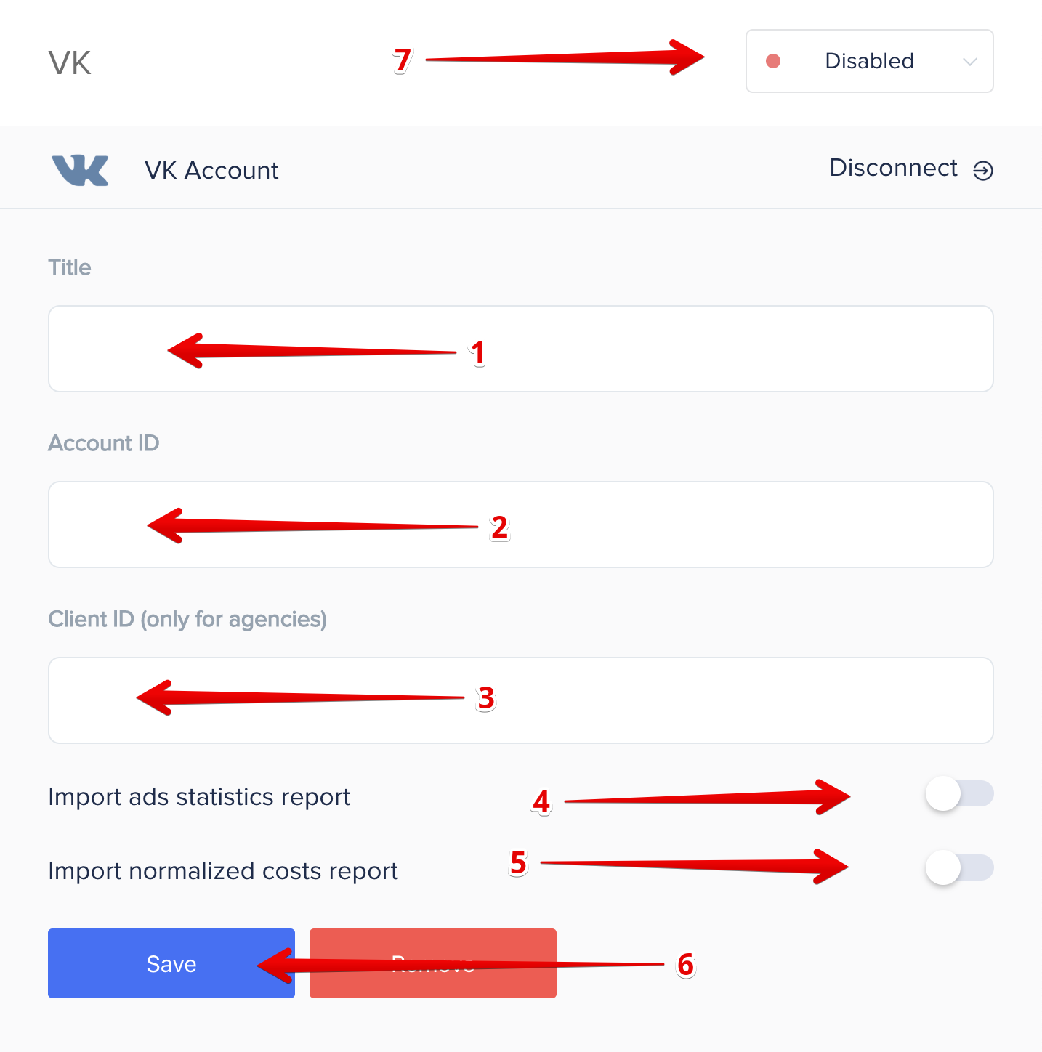Click the Title field label

[x=70, y=267]
